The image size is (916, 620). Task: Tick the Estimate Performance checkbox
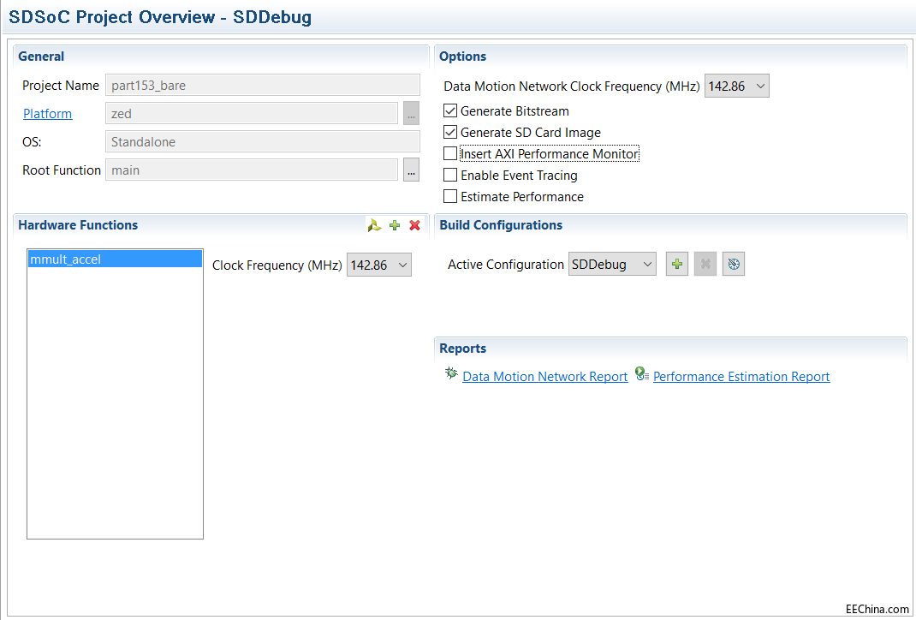(x=450, y=197)
